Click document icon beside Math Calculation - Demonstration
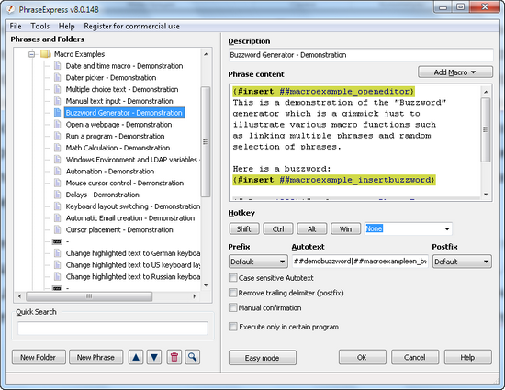This screenshot has height=390, width=505. click(57, 148)
